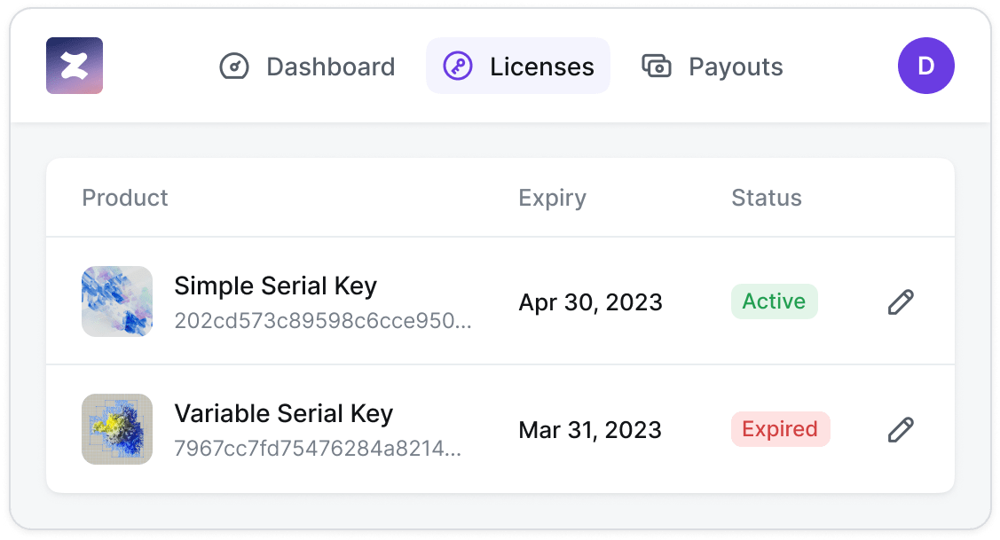Screen dimensions: 1000x540
Task: Click the Dashboard gauge icon
Action: 234,67
